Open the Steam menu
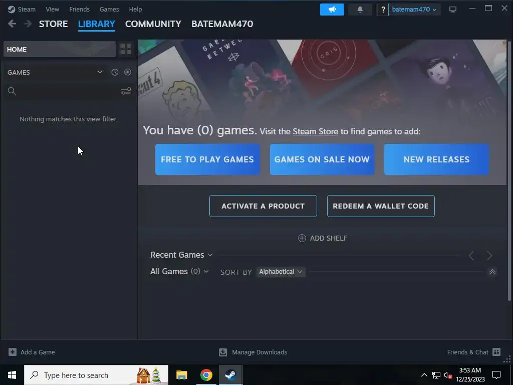 pyautogui.click(x=27, y=10)
